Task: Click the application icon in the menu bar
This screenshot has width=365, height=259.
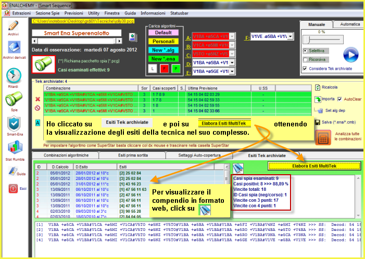Action: click(7, 13)
